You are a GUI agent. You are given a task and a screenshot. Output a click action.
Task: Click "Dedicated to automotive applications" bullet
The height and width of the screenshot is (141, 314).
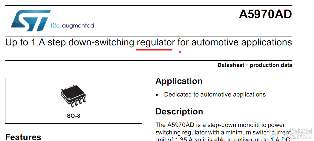[215, 94]
